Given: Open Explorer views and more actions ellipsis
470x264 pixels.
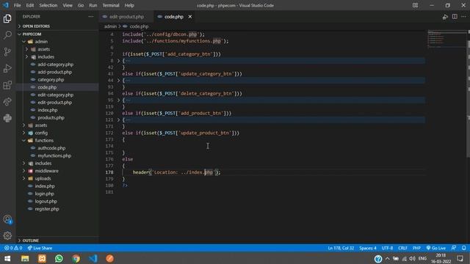Looking at the screenshot, I should click(x=91, y=17).
